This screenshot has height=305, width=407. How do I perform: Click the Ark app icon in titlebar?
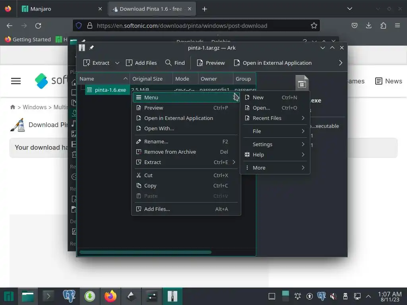[82, 48]
